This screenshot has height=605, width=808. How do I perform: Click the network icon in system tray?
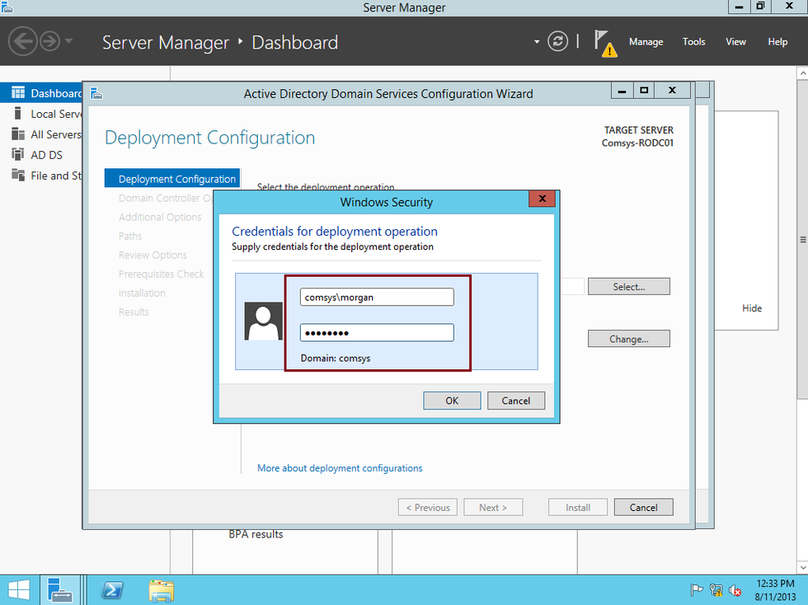[x=716, y=590]
